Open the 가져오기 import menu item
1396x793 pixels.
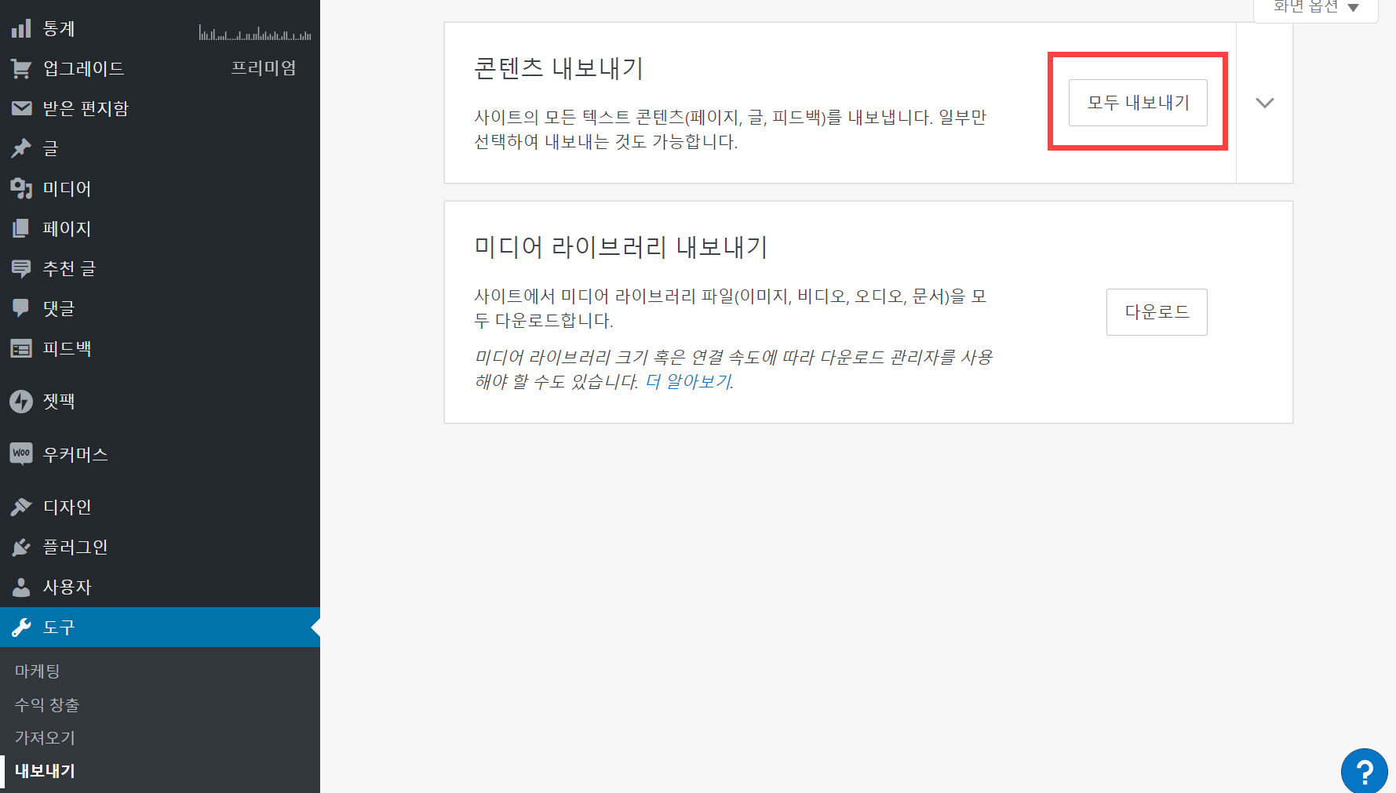pyautogui.click(x=43, y=737)
